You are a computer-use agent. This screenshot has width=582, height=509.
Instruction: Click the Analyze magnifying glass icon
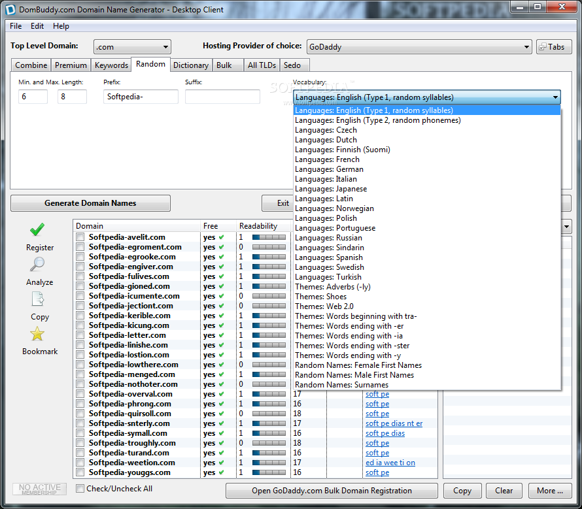[x=37, y=264]
